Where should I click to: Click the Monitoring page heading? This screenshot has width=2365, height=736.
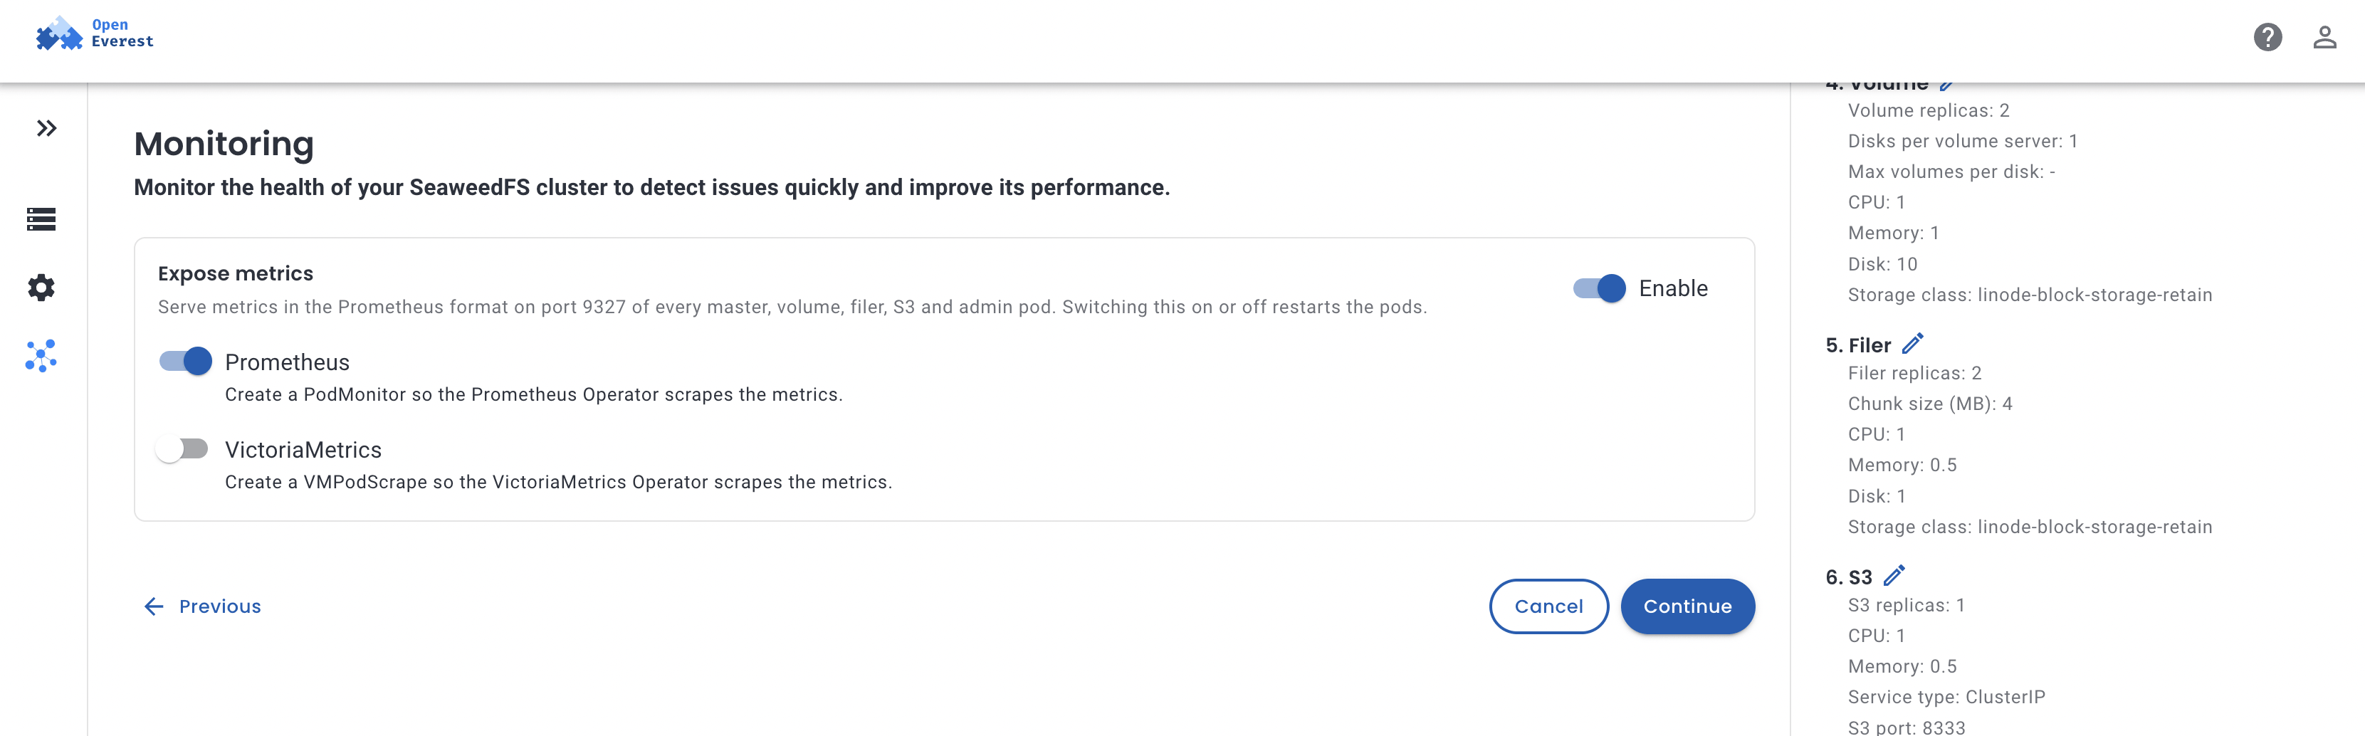224,144
